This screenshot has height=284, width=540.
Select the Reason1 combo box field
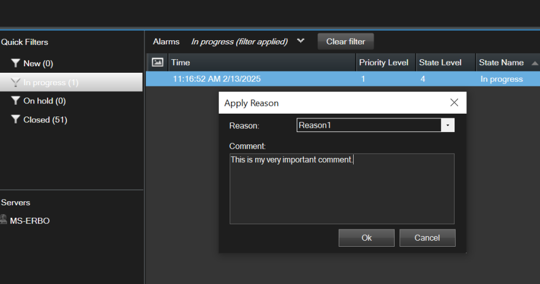368,125
